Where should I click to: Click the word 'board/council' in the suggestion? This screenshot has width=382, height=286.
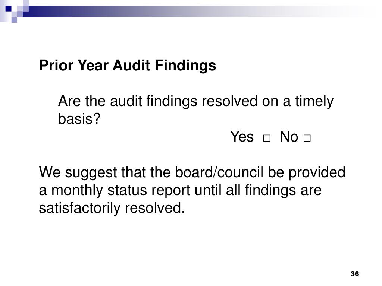click(219, 172)
